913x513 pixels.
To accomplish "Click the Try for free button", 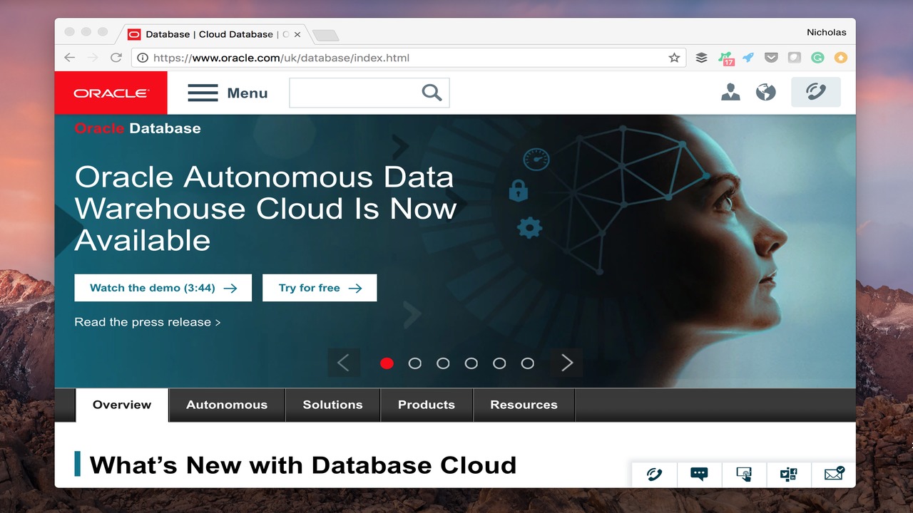I will tap(320, 288).
